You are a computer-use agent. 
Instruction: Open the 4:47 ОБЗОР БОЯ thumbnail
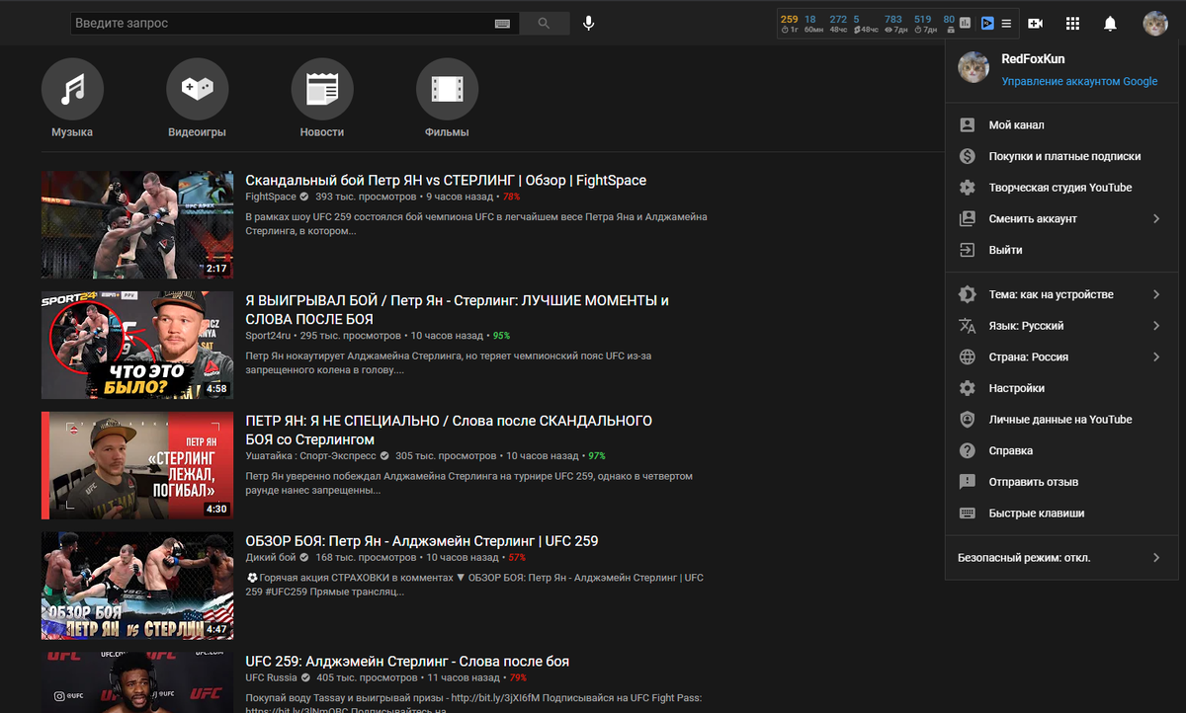(x=137, y=587)
